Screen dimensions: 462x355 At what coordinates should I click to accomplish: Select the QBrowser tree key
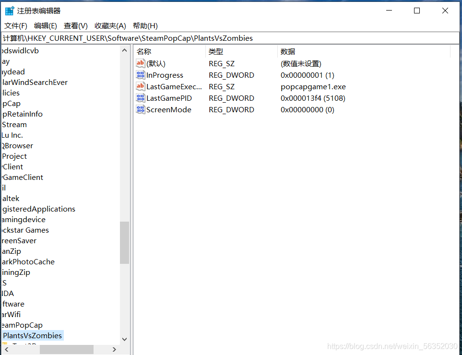coord(17,145)
